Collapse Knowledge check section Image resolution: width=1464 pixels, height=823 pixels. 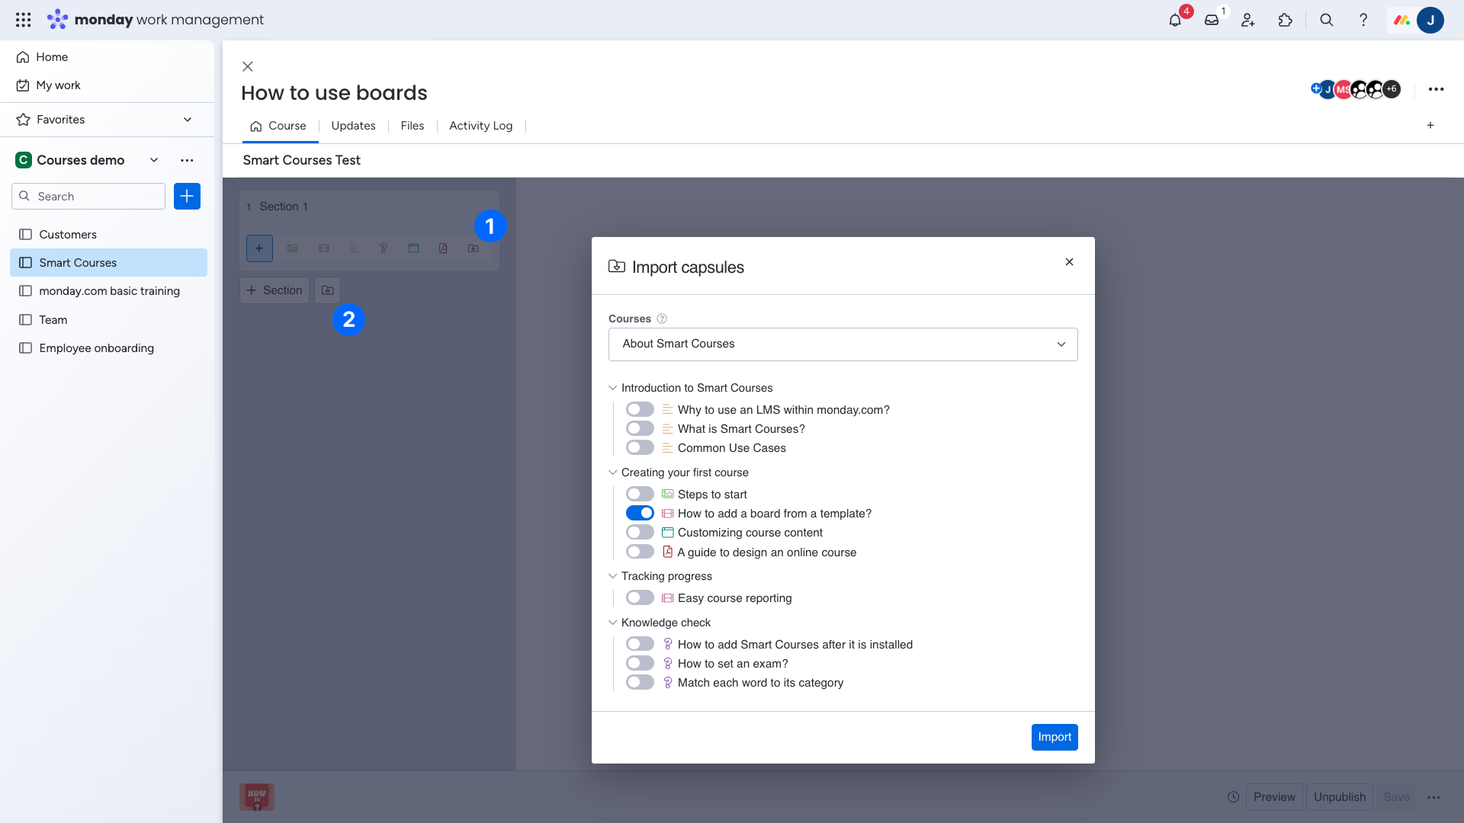click(x=612, y=623)
